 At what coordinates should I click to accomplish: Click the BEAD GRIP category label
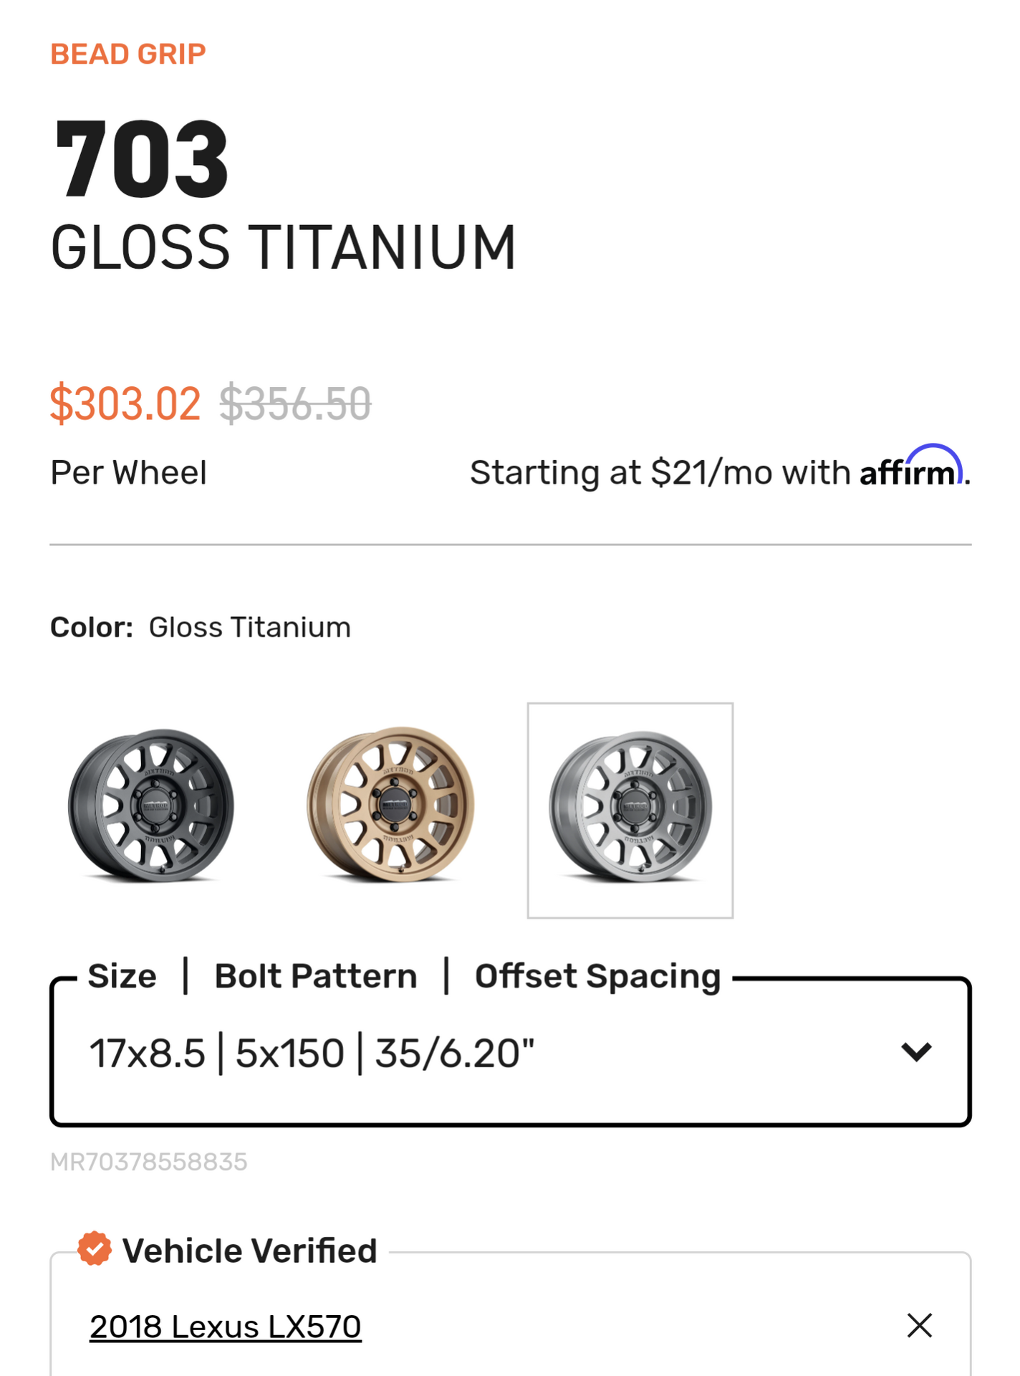click(128, 54)
